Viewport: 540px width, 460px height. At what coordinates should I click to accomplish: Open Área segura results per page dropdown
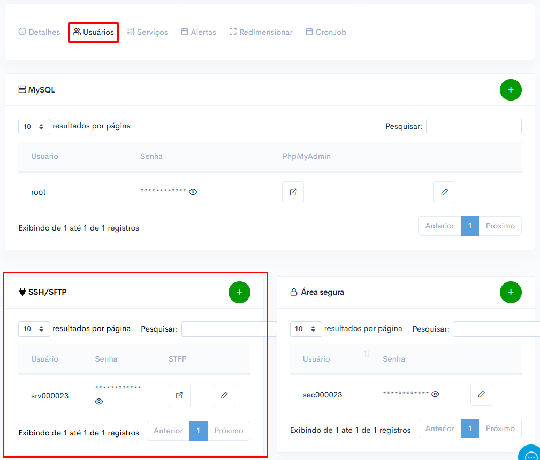[x=306, y=329]
